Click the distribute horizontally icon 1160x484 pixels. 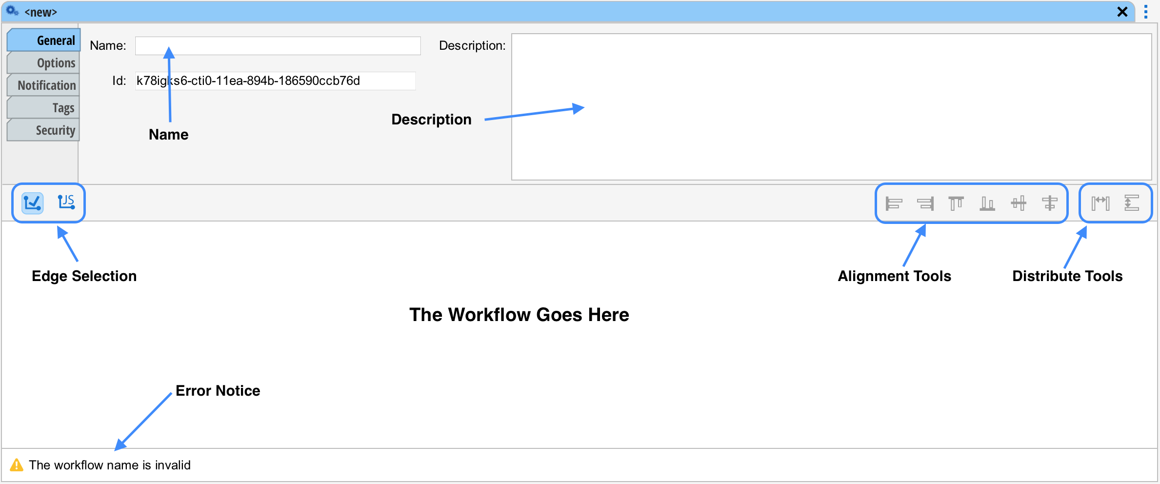pos(1100,203)
